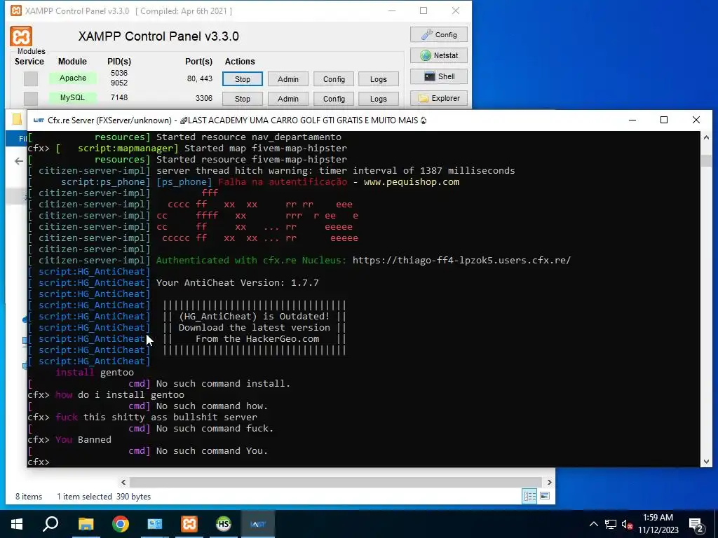Click the cfx> prompt input line
The height and width of the screenshot is (538, 718).
coord(364,462)
